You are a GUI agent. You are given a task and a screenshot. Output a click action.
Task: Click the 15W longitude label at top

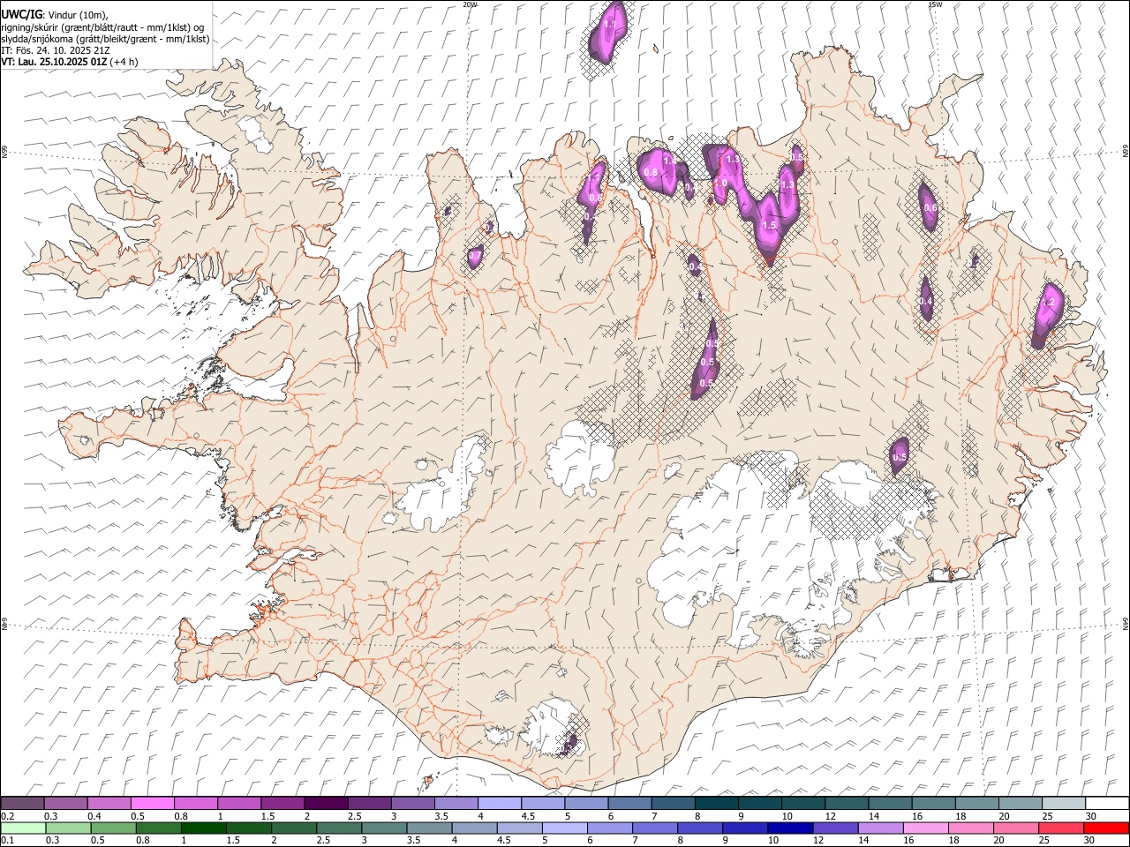pyautogui.click(x=935, y=4)
